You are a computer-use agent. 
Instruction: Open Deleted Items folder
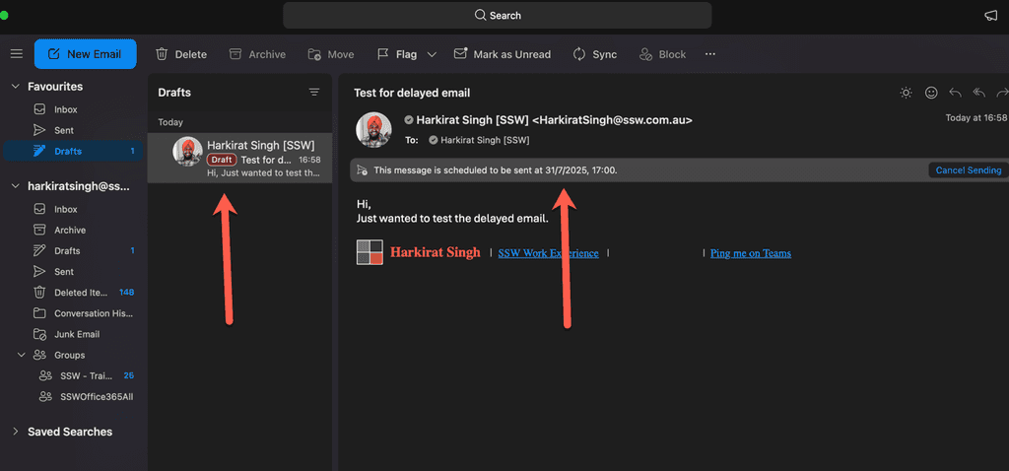click(82, 292)
